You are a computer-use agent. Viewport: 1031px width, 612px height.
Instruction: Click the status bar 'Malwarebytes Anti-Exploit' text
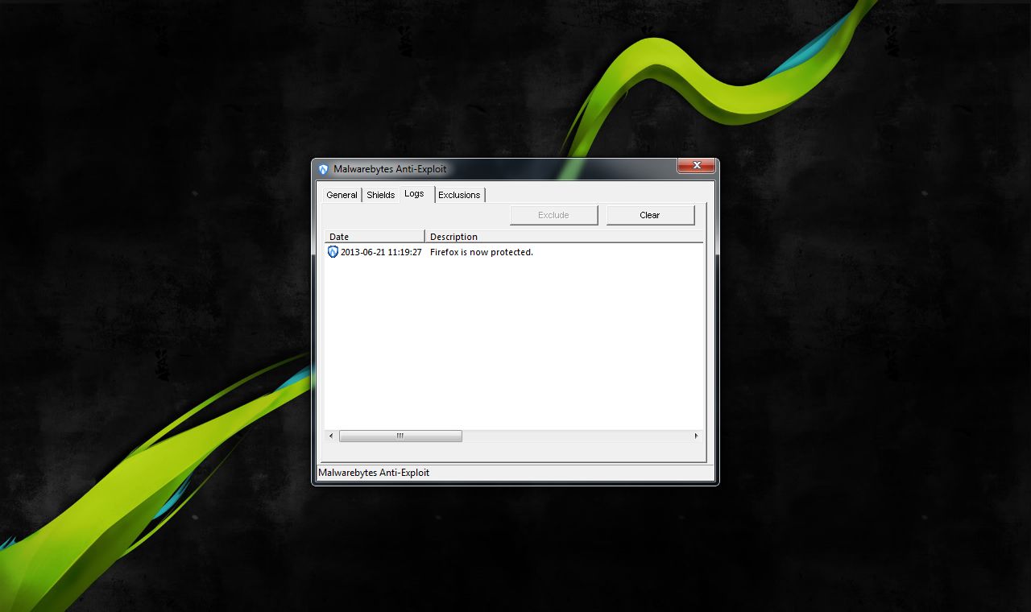374,473
